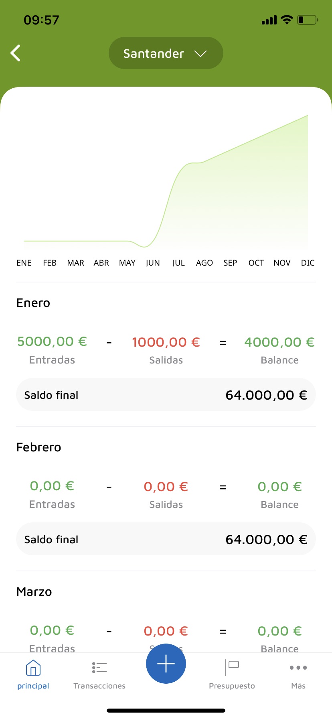Tap the blue plus add button
The width and height of the screenshot is (332, 719).
point(166,664)
